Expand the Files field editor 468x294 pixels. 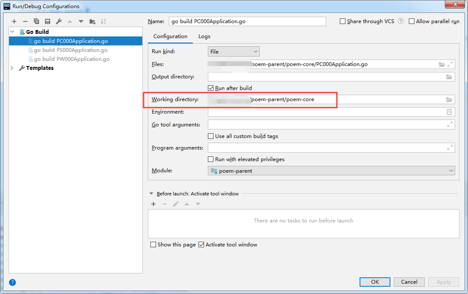coord(450,64)
